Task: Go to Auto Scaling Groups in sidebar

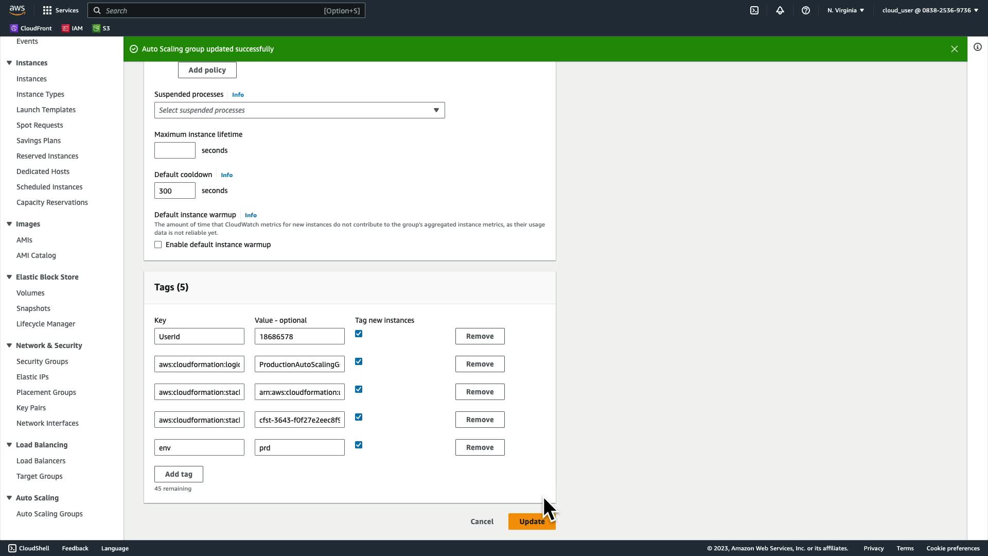Action: pos(49,514)
